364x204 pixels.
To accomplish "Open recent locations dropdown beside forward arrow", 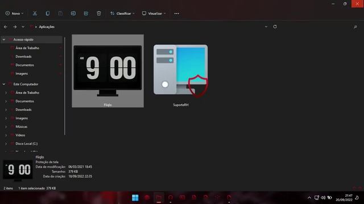I will [23, 27].
